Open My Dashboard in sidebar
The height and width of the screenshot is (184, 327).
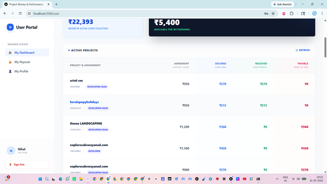click(x=27, y=53)
